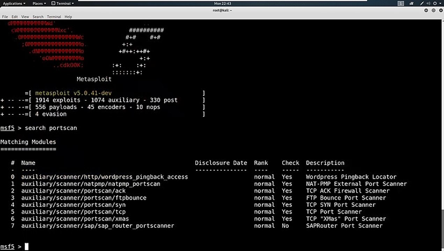Click the 'Rank' column header
This screenshot has width=444, height=251.
click(x=261, y=163)
